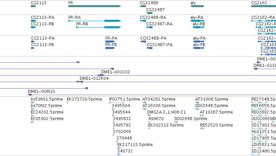Click the CG32487-PA protein label
Screen dimensions: 276x156
(160, 45)
